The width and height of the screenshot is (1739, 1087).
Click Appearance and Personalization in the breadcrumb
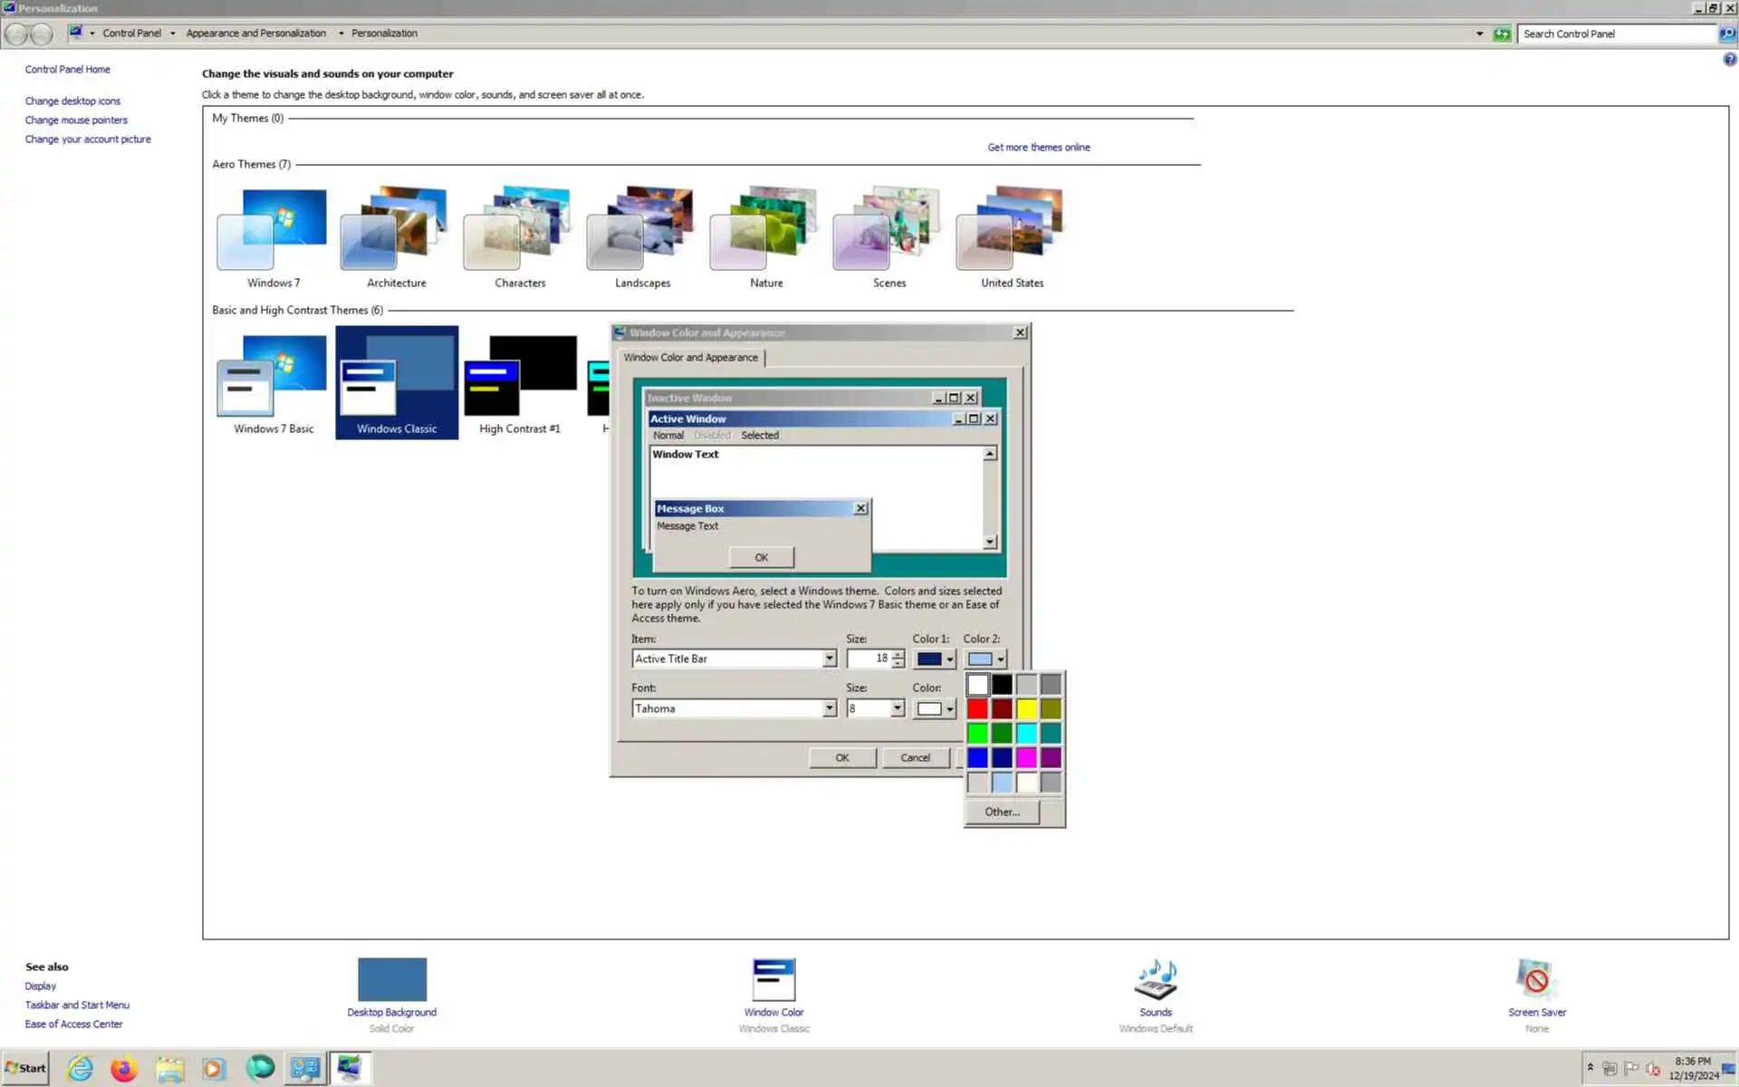point(255,33)
